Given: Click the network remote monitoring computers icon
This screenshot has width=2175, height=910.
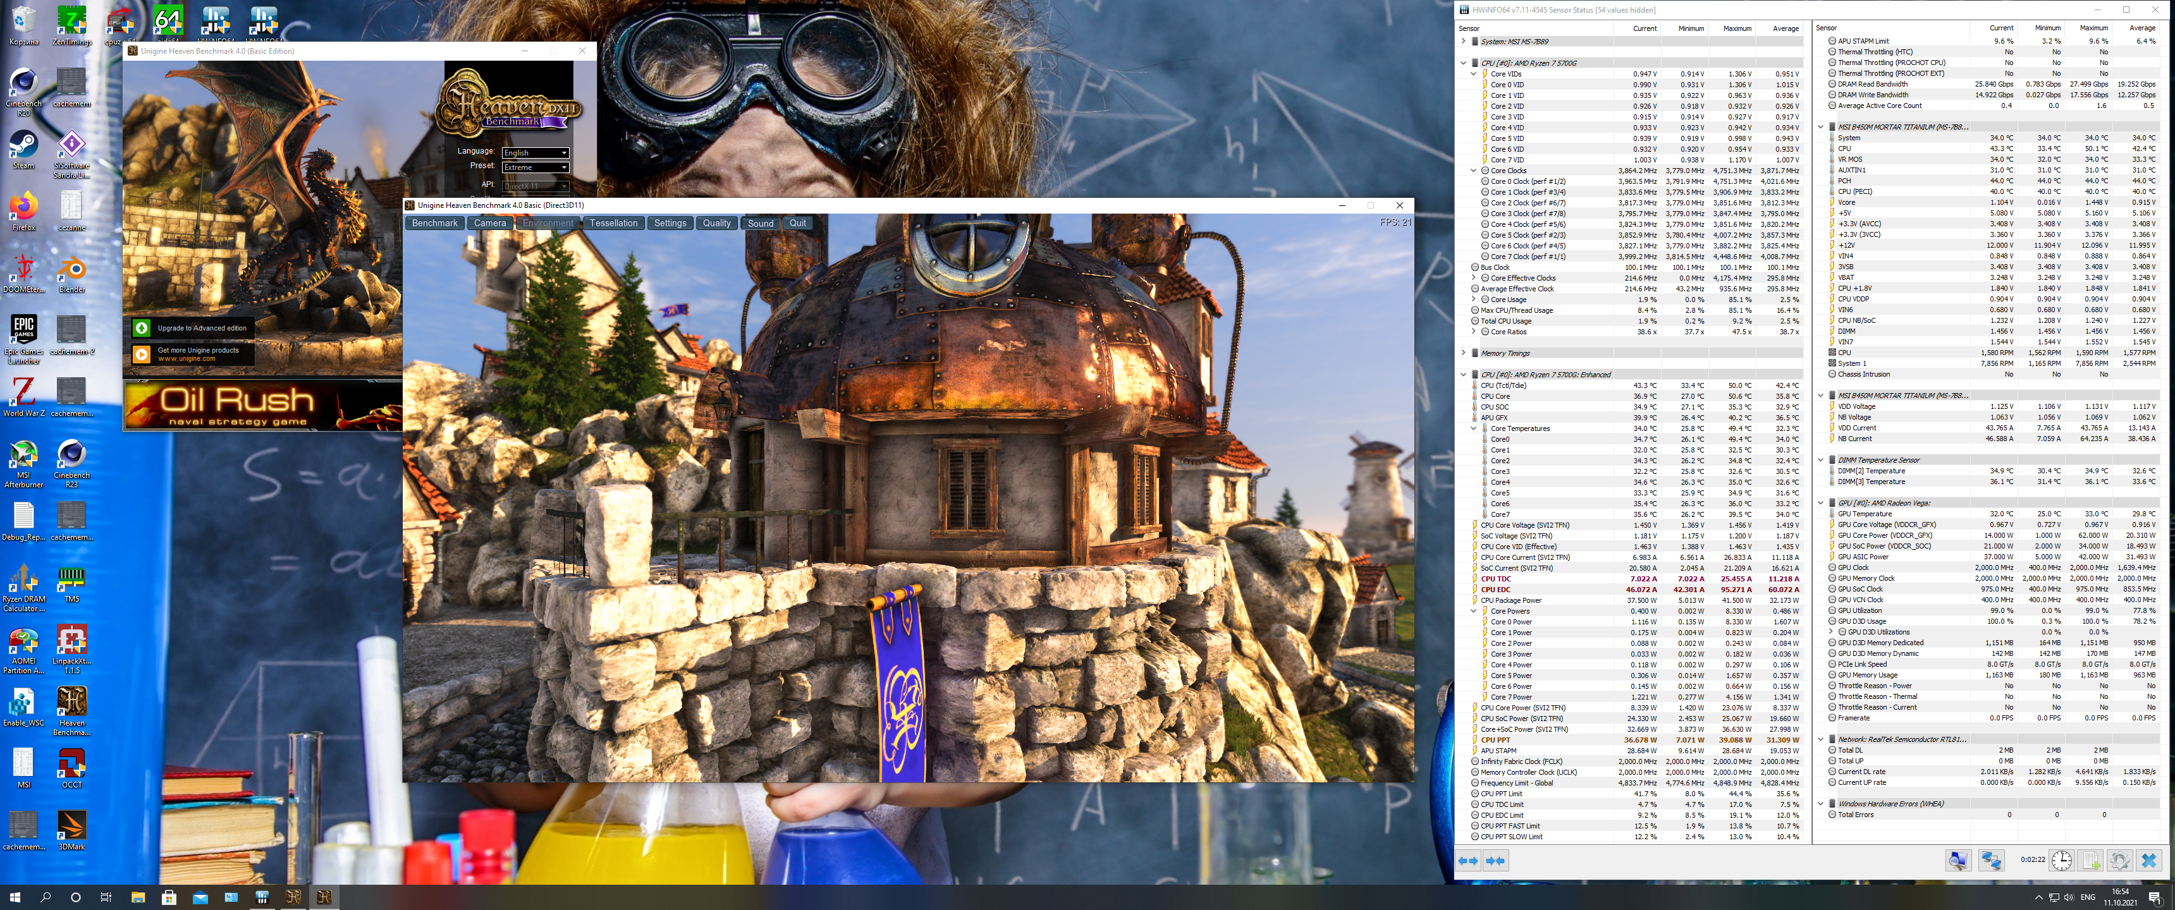Looking at the screenshot, I should click(1990, 860).
